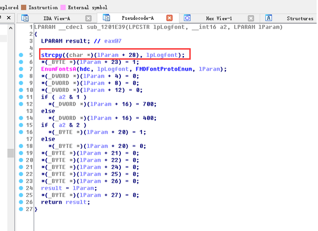Click 'if ( a2 & 1 )' condition

coord(64,97)
